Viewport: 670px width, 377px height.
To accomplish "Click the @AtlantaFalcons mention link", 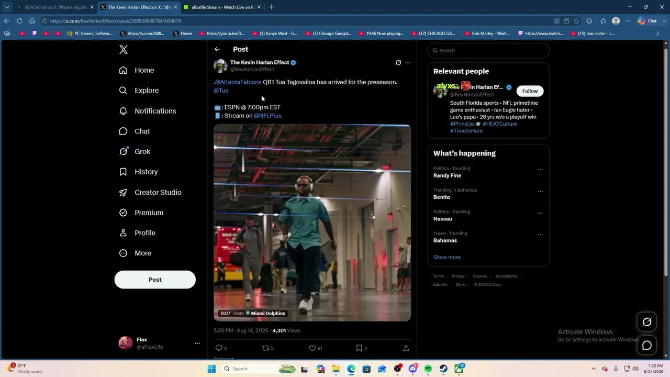I will tap(238, 82).
